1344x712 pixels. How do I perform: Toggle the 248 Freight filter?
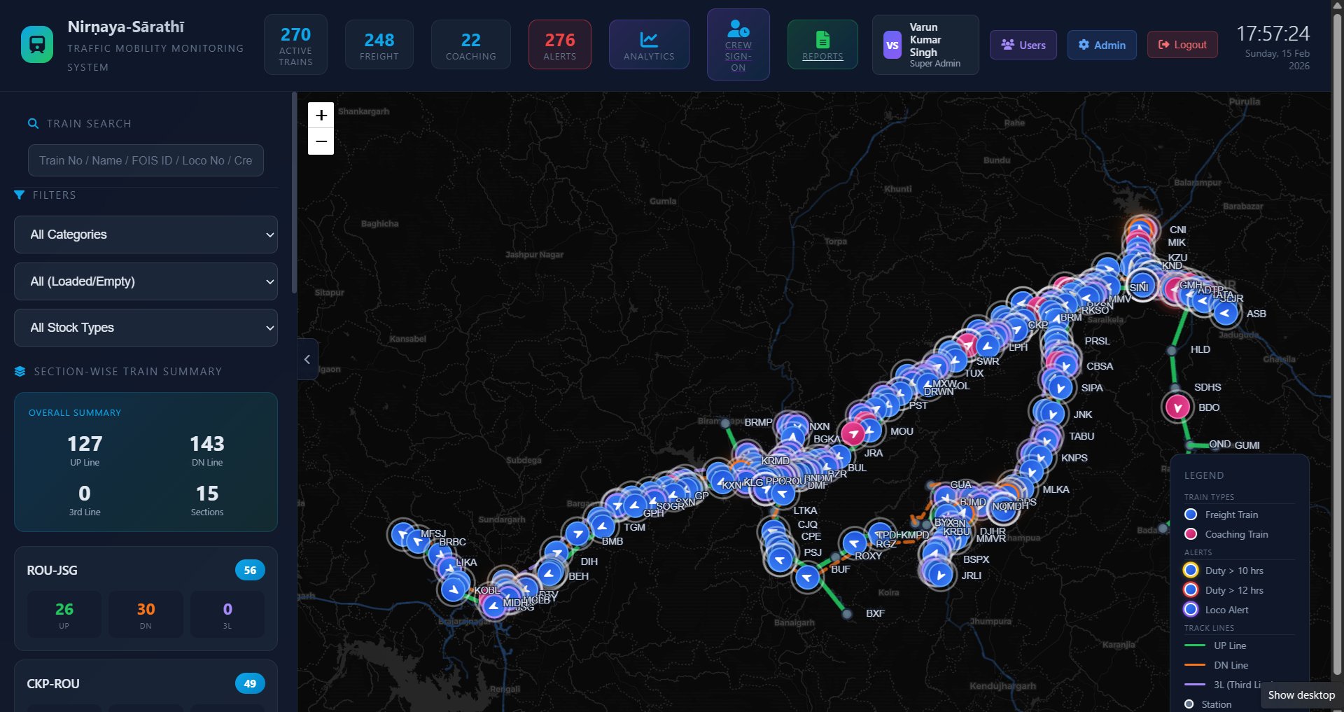[x=379, y=44]
